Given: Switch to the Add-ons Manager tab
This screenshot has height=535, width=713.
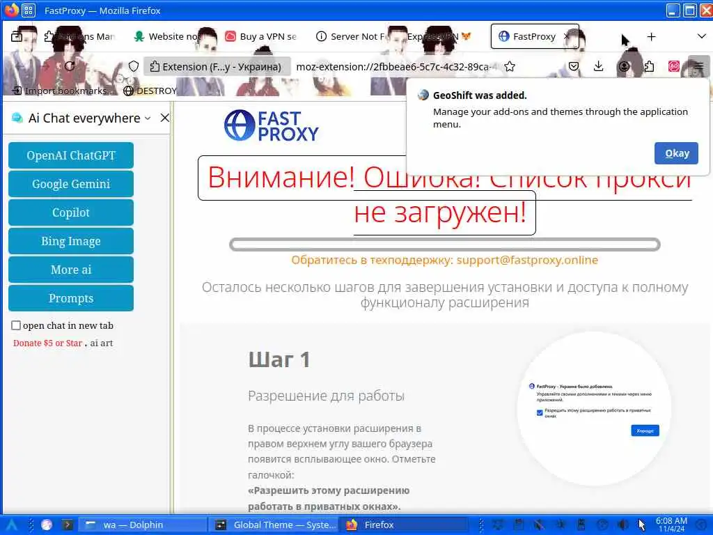Looking at the screenshot, I should pos(80,36).
